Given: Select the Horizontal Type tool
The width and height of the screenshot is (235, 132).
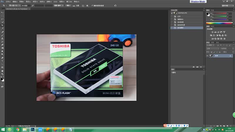Looking at the screenshot, I should 2,61.
